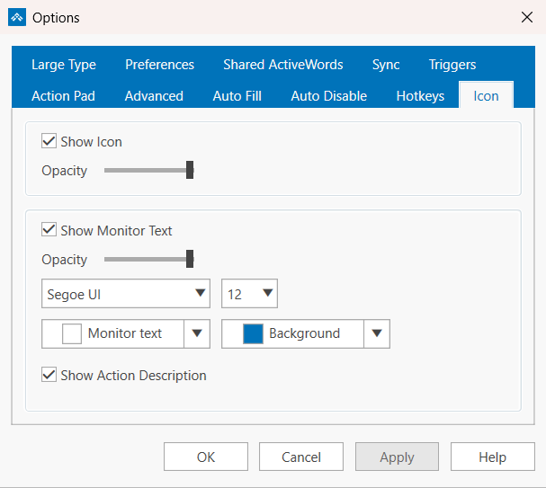Click the Show Icon label text
This screenshot has height=488, width=546.
[x=91, y=142]
